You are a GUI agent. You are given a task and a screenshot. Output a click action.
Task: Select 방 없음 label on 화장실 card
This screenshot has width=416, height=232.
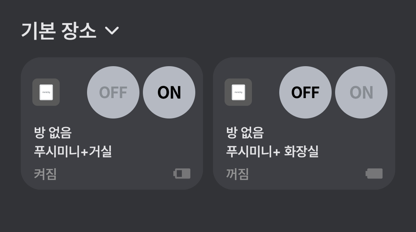[x=245, y=133]
